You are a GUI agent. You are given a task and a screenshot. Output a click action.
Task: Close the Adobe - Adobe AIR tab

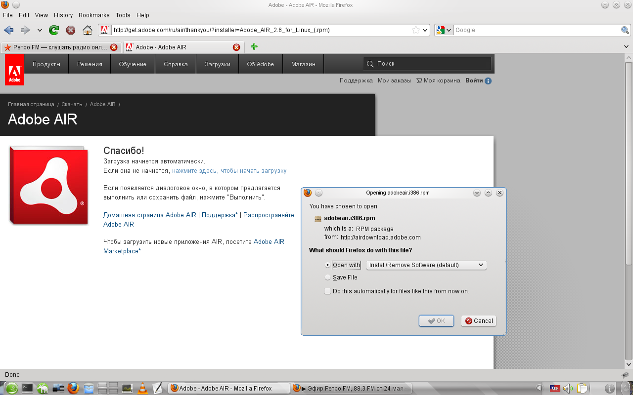[x=236, y=47]
